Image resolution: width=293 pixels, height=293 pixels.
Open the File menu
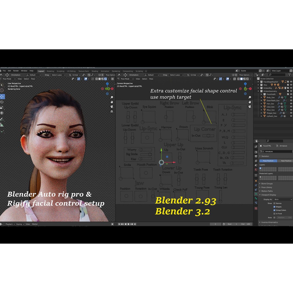pos(4,71)
